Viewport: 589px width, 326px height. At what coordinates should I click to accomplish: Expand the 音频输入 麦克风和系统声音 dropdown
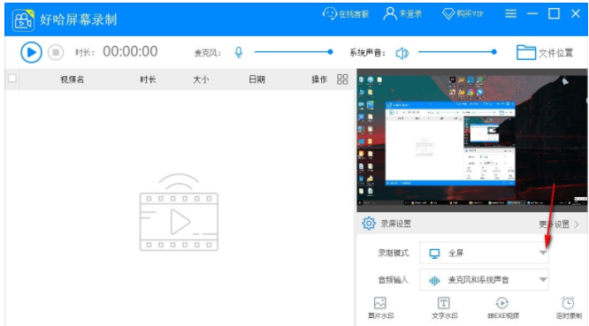(484, 280)
